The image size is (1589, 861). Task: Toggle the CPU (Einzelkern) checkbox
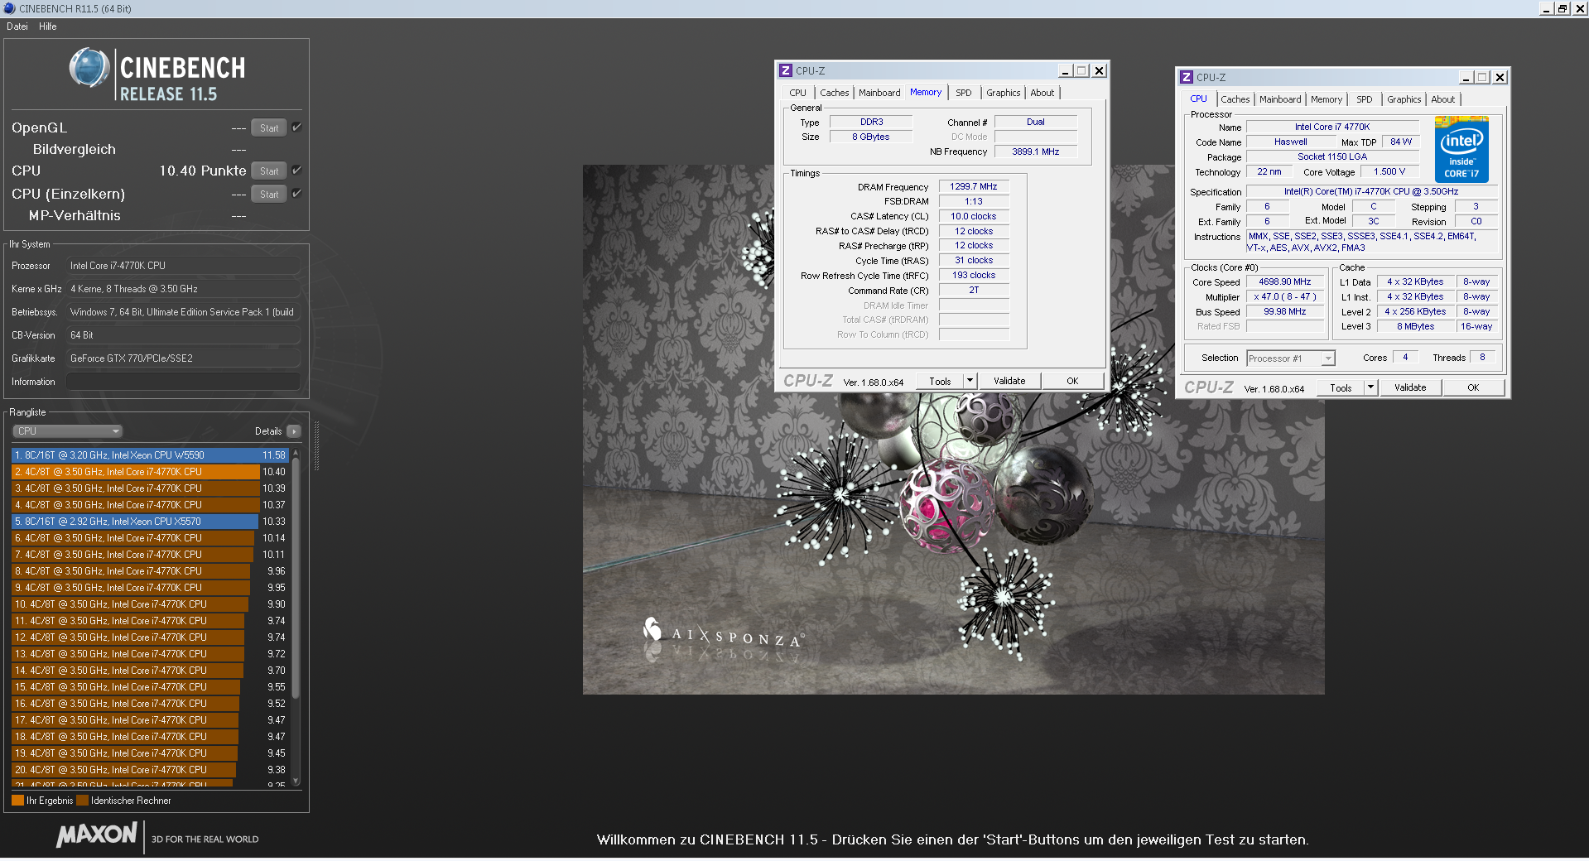[297, 194]
